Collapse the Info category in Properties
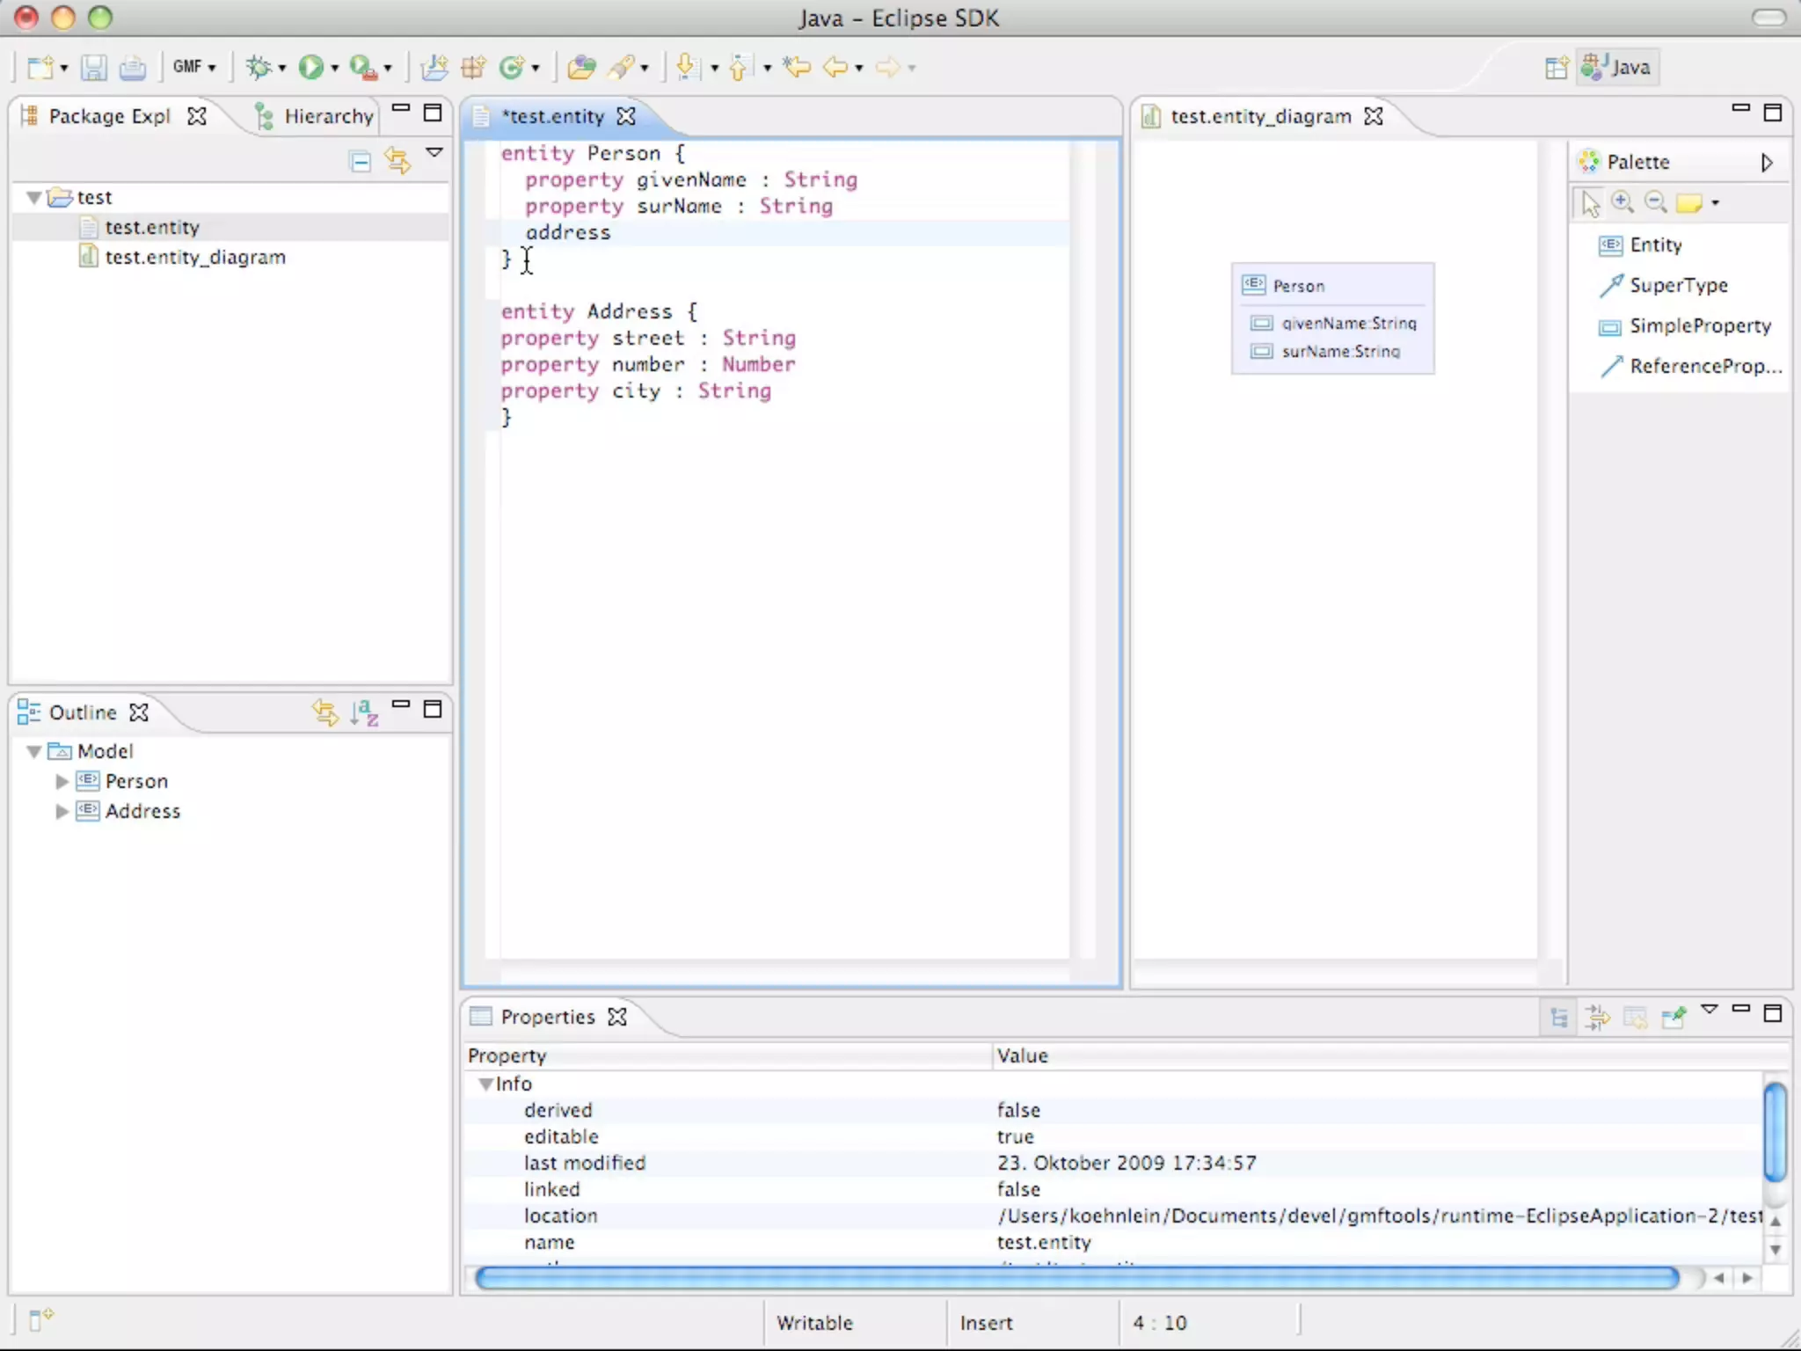The height and width of the screenshot is (1351, 1801). [485, 1084]
